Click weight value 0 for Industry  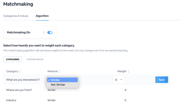pos(125,100)
